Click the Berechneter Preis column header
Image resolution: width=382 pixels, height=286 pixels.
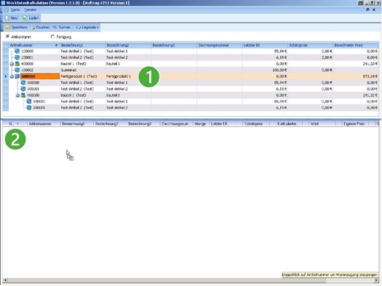(x=356, y=45)
